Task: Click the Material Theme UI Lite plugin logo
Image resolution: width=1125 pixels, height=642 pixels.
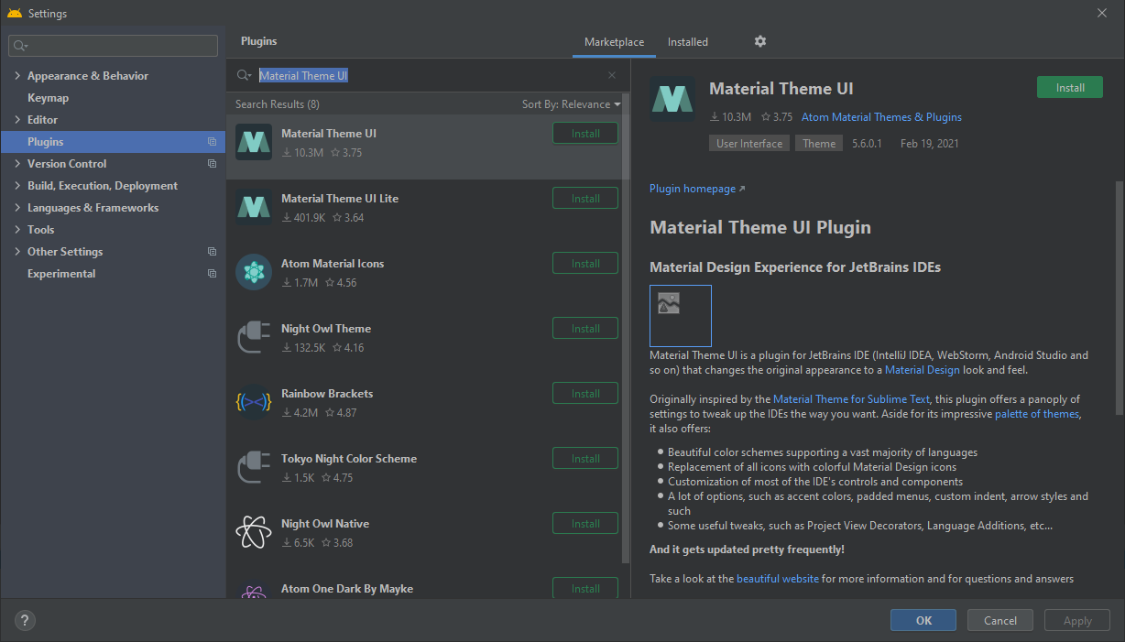Action: 254,207
